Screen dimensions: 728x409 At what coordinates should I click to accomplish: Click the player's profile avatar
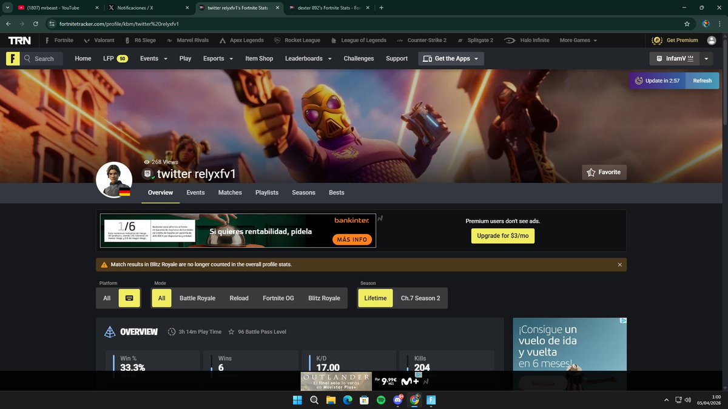pyautogui.click(x=114, y=179)
